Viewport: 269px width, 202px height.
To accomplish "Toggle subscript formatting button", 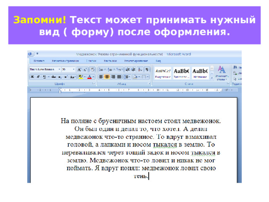I will click(59, 77).
